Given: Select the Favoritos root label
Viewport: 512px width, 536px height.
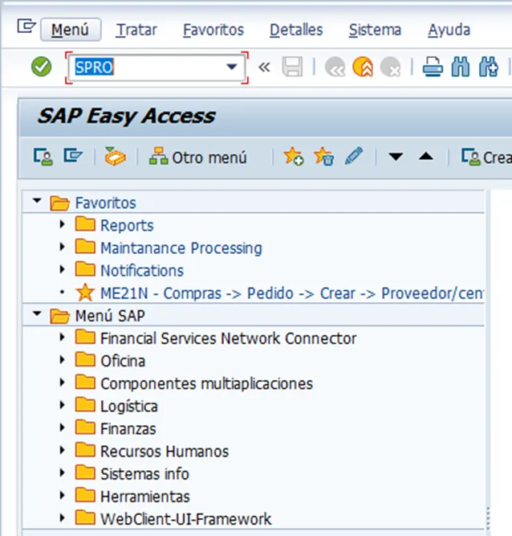Looking at the screenshot, I should pyautogui.click(x=105, y=203).
